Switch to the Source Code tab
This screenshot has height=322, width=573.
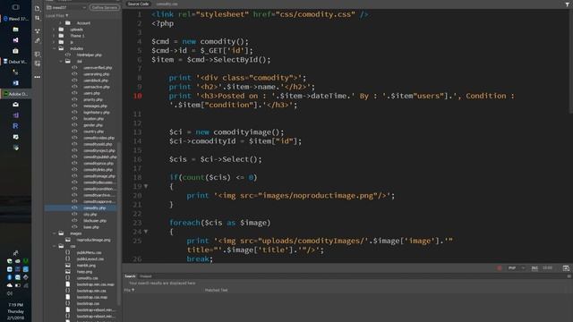click(139, 4)
